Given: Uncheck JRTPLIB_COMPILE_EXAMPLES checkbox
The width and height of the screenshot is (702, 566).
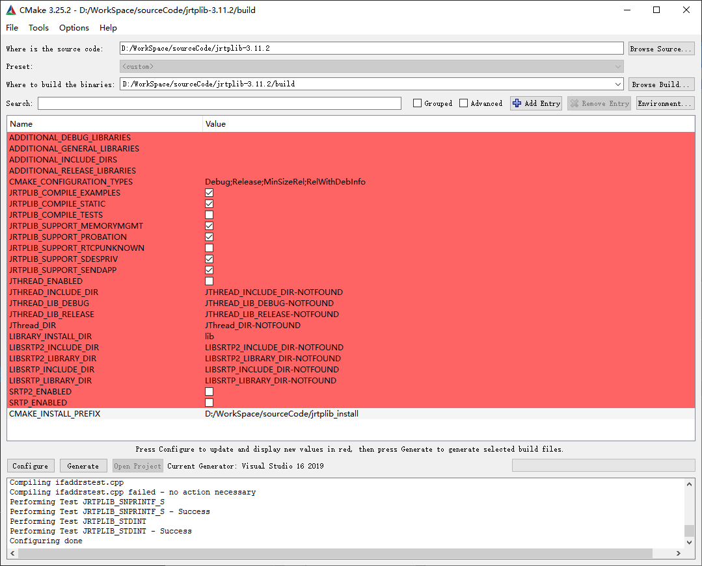Looking at the screenshot, I should (x=209, y=193).
